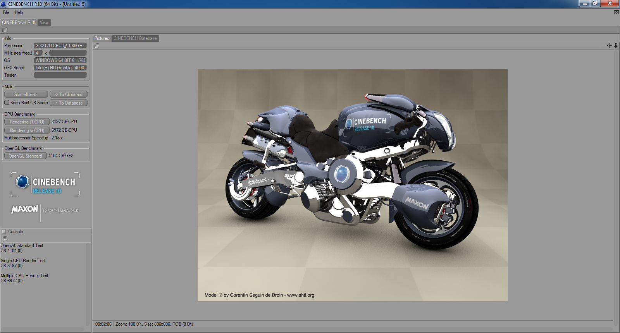This screenshot has height=333, width=620.
Task: Click the '6972 CB-CPU' score
Action: (64, 130)
